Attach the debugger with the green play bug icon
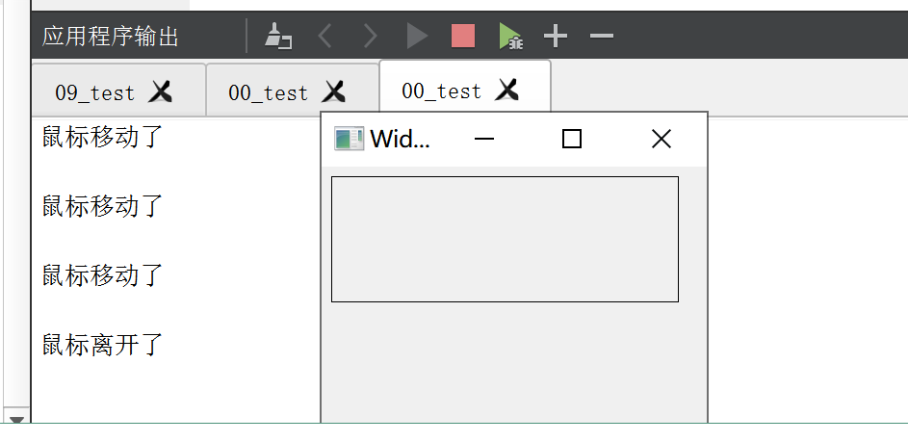This screenshot has width=908, height=442. click(x=510, y=36)
